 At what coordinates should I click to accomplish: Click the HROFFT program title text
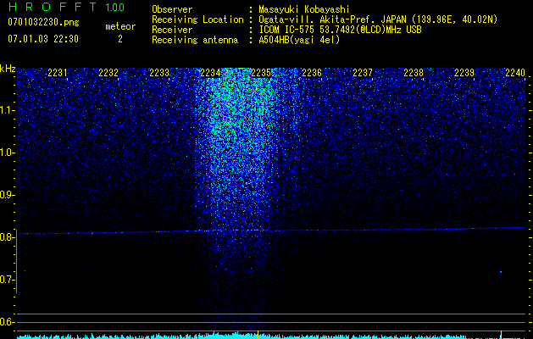53,7
